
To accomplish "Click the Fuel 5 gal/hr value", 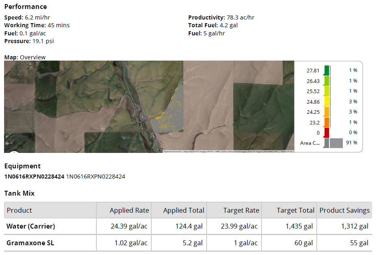I will tap(214, 33).
